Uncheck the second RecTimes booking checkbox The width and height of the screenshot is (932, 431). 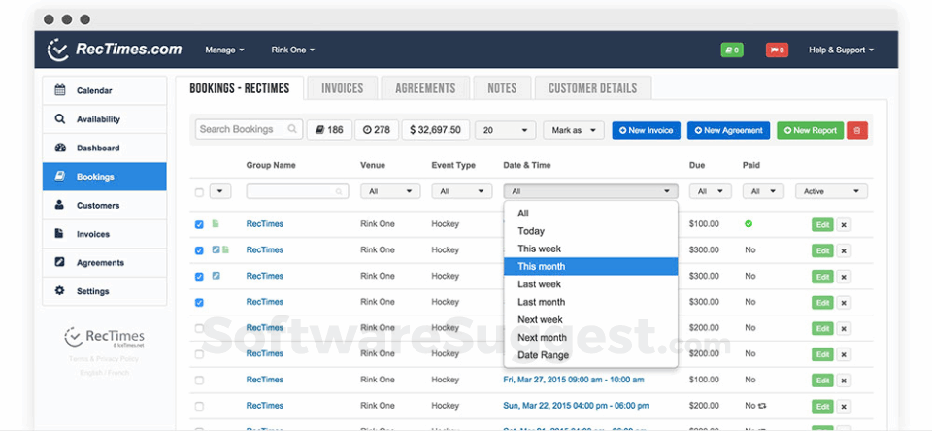(x=199, y=250)
